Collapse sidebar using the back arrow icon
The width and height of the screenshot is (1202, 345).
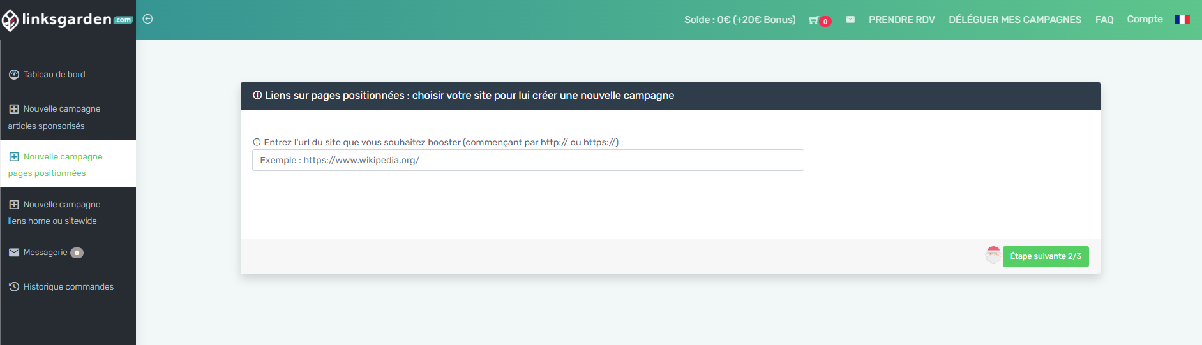pyautogui.click(x=147, y=19)
